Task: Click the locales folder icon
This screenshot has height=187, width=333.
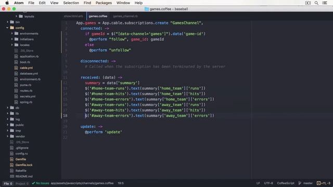Action: coord(16,45)
